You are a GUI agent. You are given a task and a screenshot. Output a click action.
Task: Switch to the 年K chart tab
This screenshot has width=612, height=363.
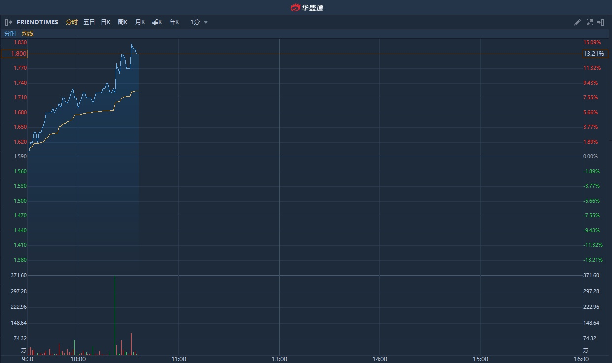[174, 22]
